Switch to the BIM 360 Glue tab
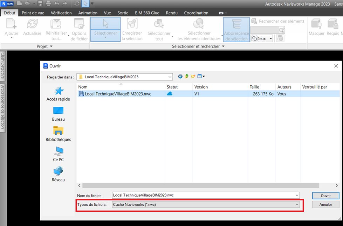The height and width of the screenshot is (226, 343). tap(147, 13)
